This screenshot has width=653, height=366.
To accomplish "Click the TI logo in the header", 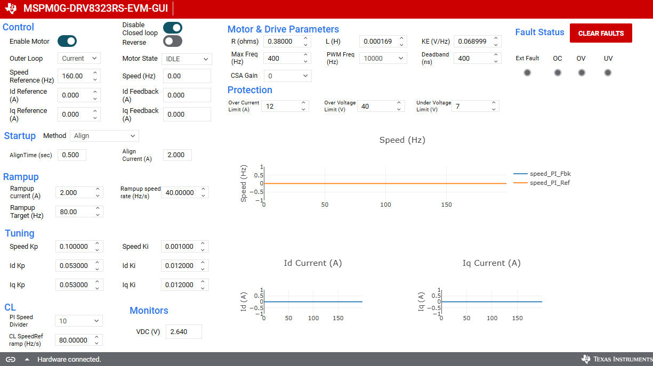I will (11, 9).
